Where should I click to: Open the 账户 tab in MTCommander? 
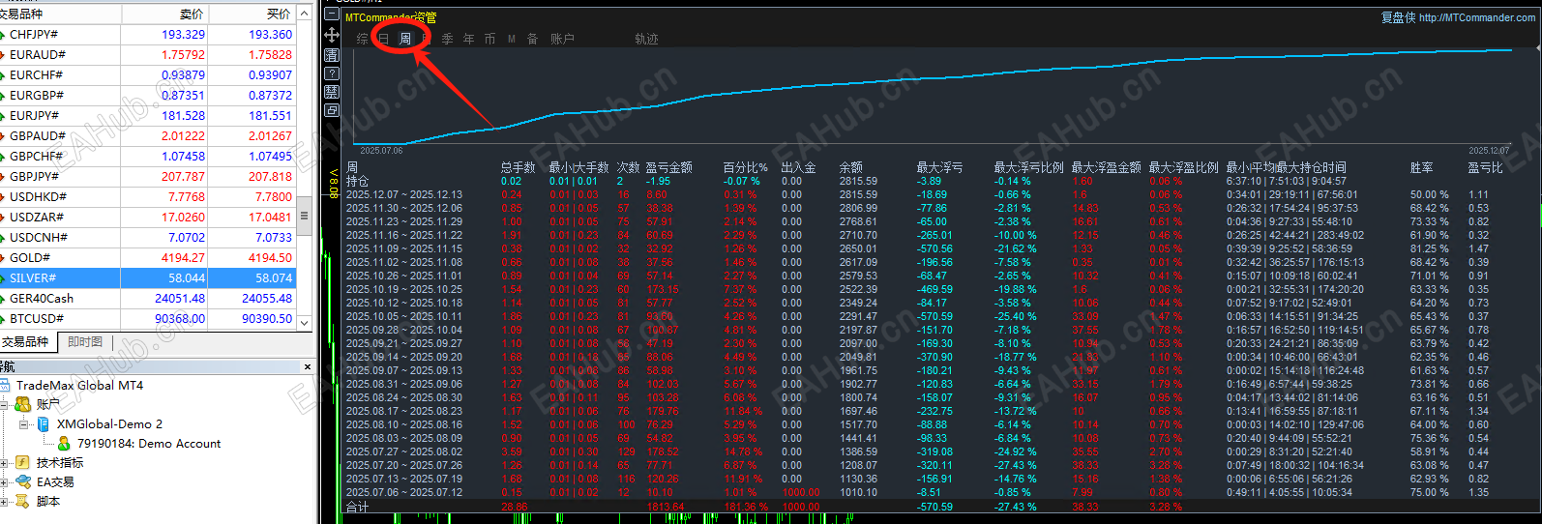(x=562, y=39)
